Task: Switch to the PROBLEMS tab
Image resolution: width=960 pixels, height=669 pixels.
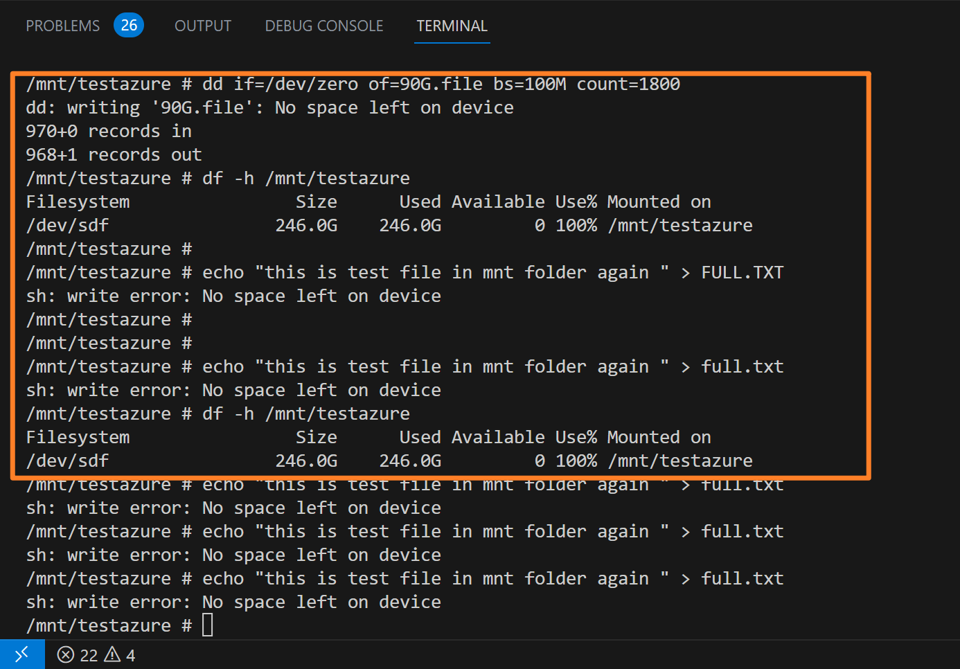Action: point(63,26)
